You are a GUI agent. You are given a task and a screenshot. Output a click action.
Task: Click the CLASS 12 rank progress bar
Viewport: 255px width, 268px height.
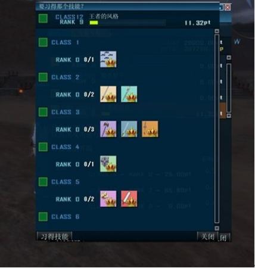[128, 23]
